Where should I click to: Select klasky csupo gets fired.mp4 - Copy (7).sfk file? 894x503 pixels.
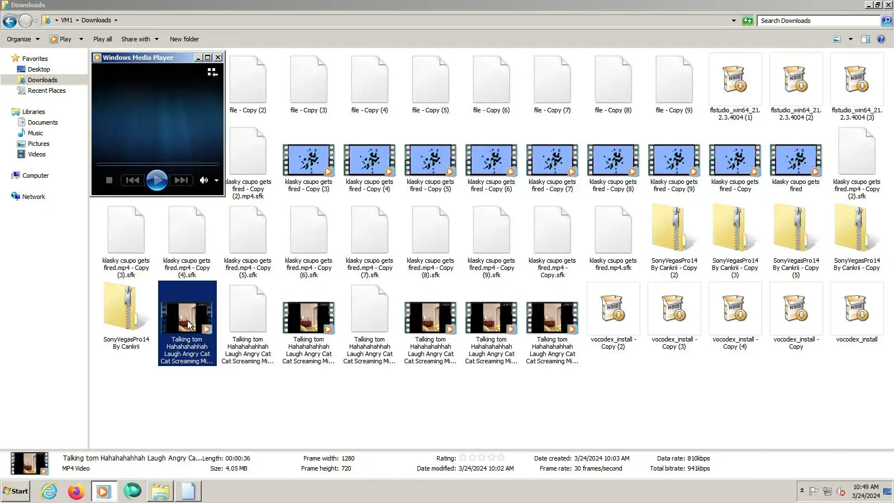click(370, 230)
